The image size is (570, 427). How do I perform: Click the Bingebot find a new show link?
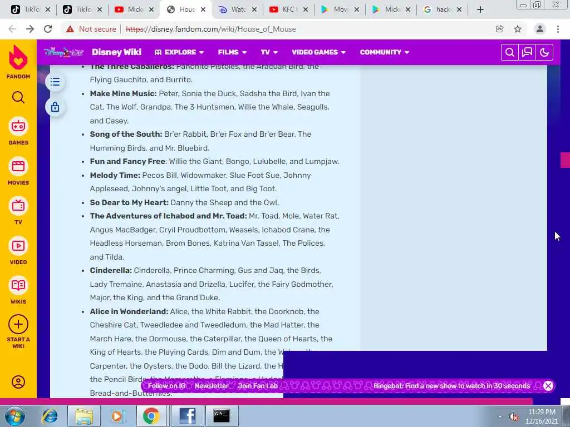(452, 386)
